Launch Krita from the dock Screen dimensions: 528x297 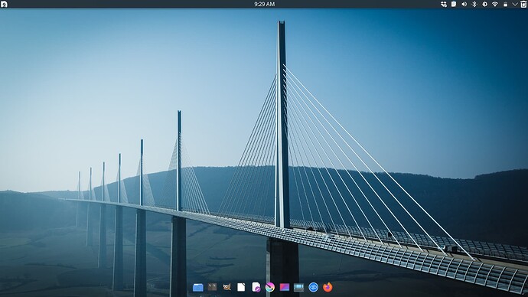[270, 287]
